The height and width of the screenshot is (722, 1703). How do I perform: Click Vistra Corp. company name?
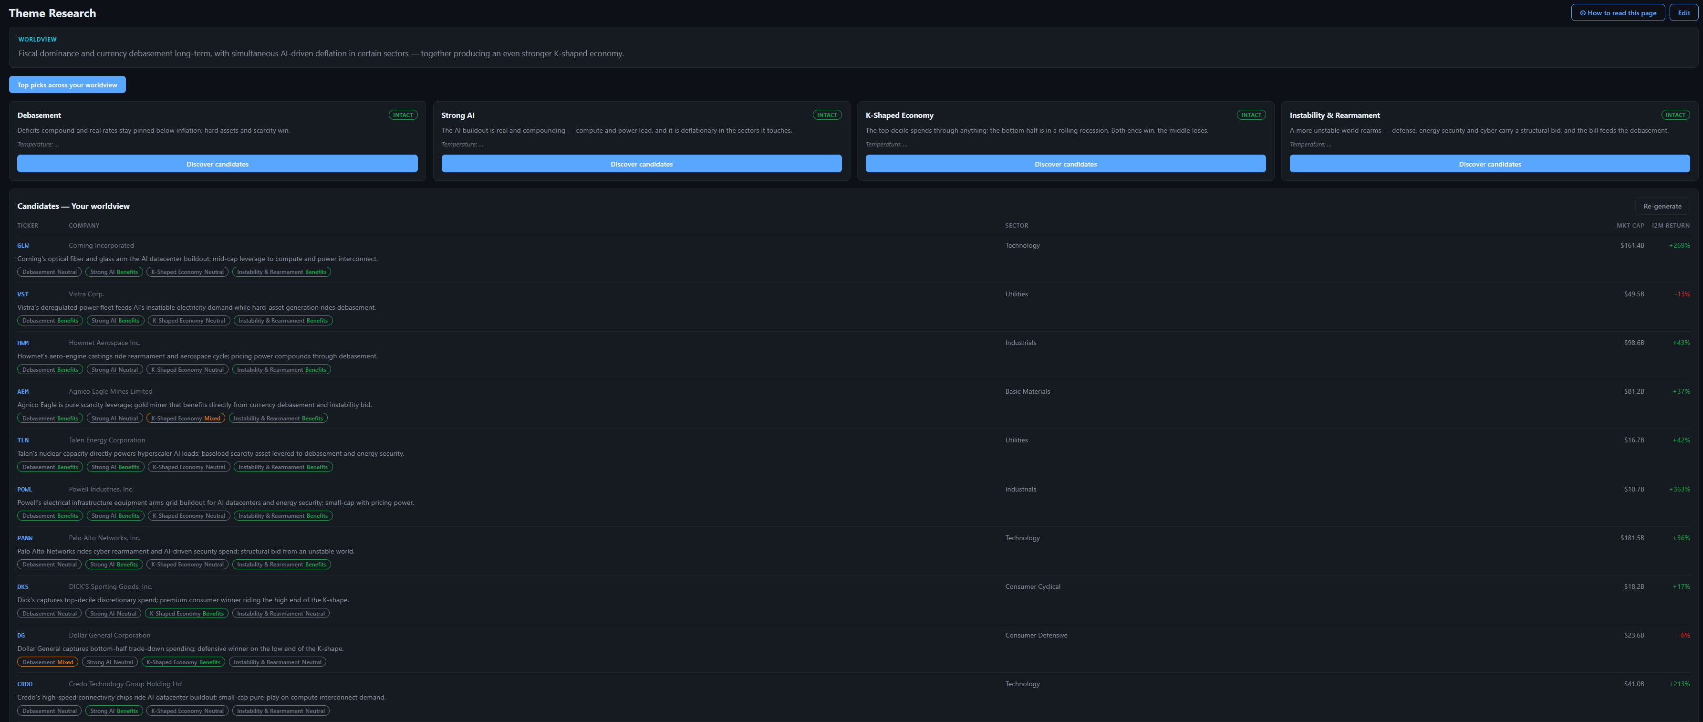[87, 294]
